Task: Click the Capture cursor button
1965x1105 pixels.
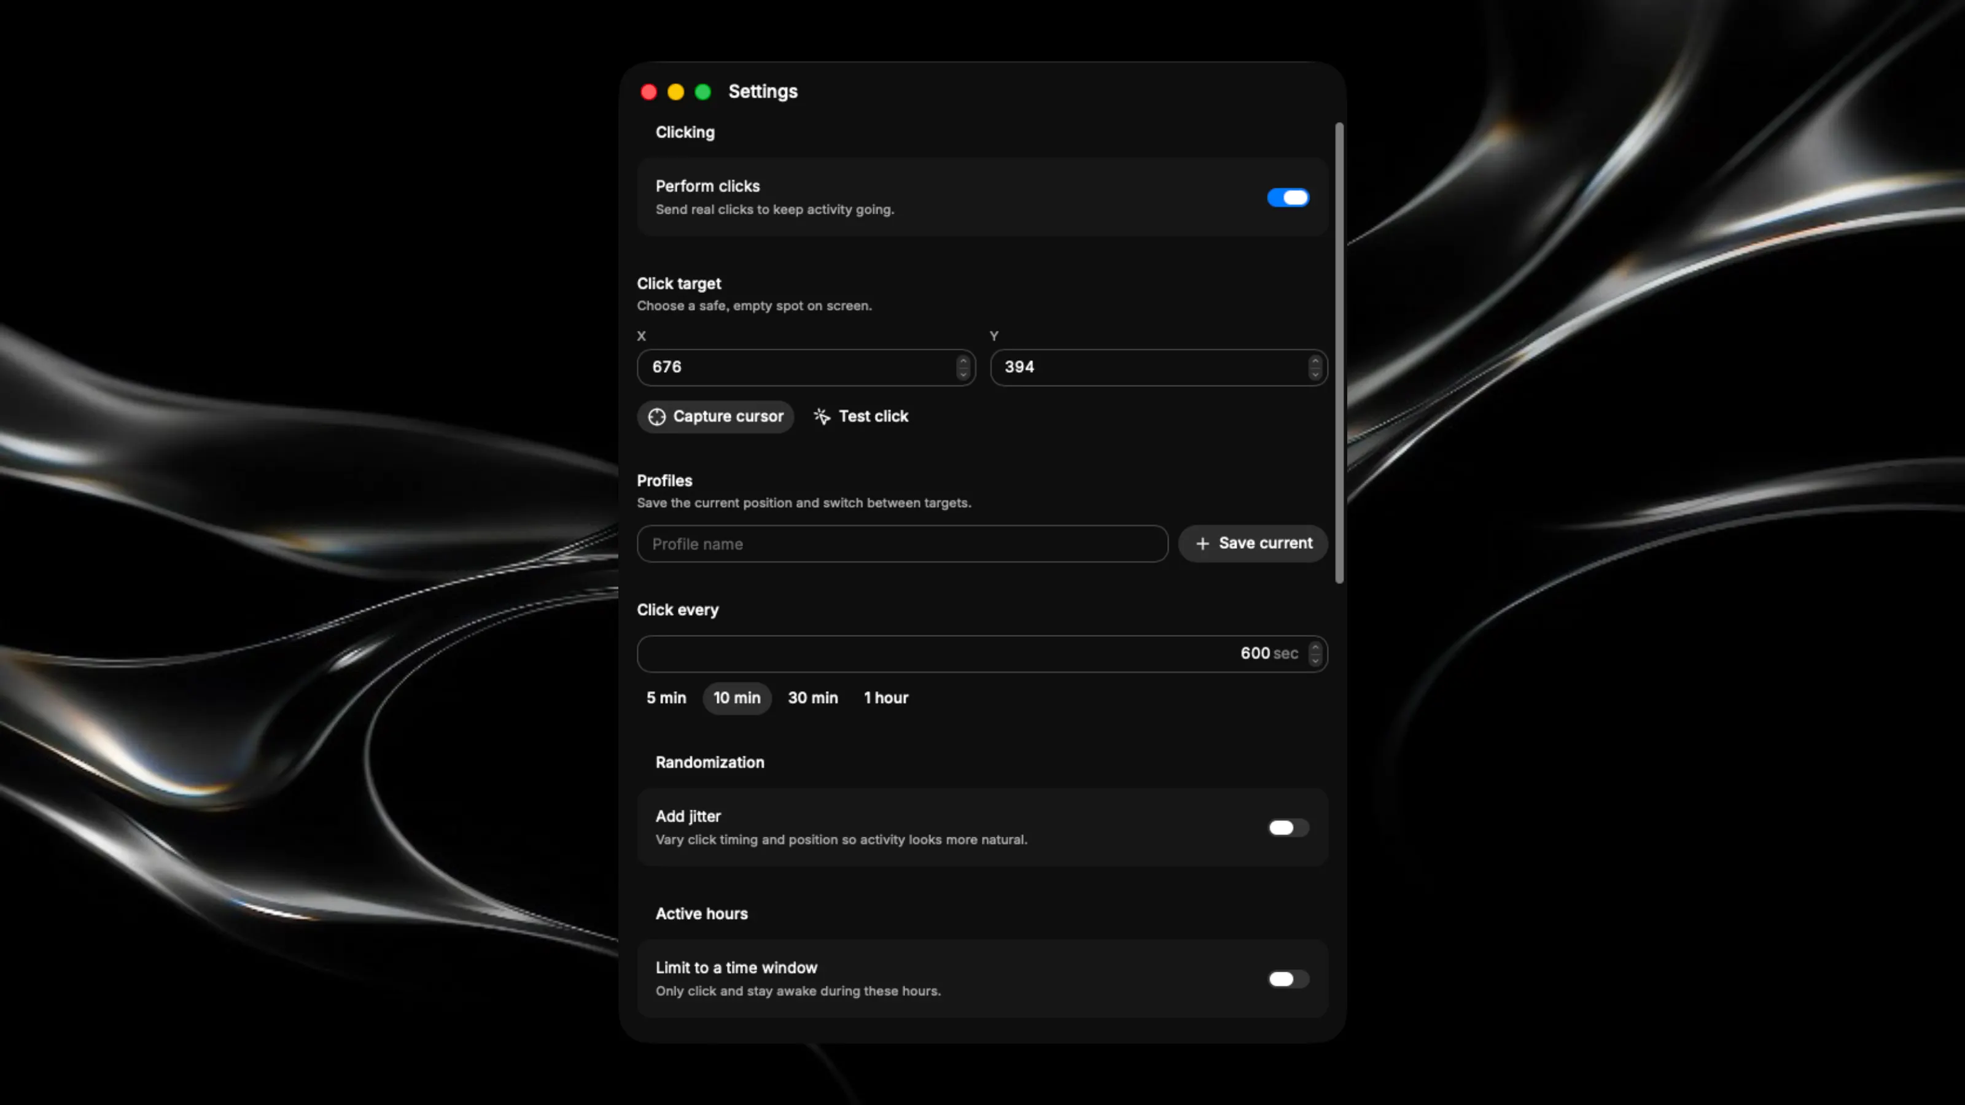Action: pos(715,416)
